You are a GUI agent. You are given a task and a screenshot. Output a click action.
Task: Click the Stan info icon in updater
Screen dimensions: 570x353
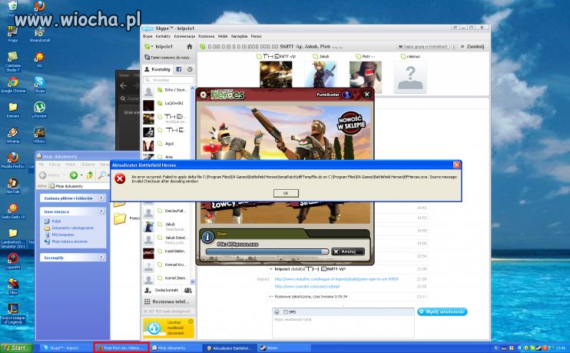(207, 237)
